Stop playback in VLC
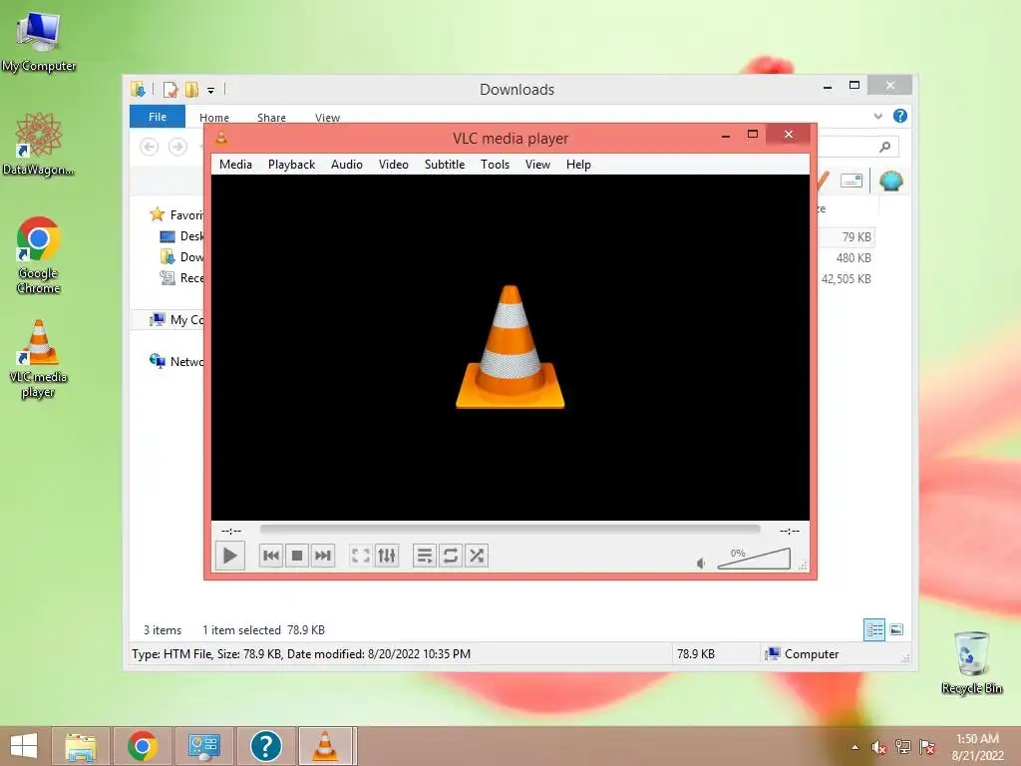The height and width of the screenshot is (766, 1021). coord(297,556)
